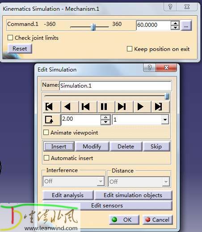
Task: Click the Modify button
Action: click(92, 147)
